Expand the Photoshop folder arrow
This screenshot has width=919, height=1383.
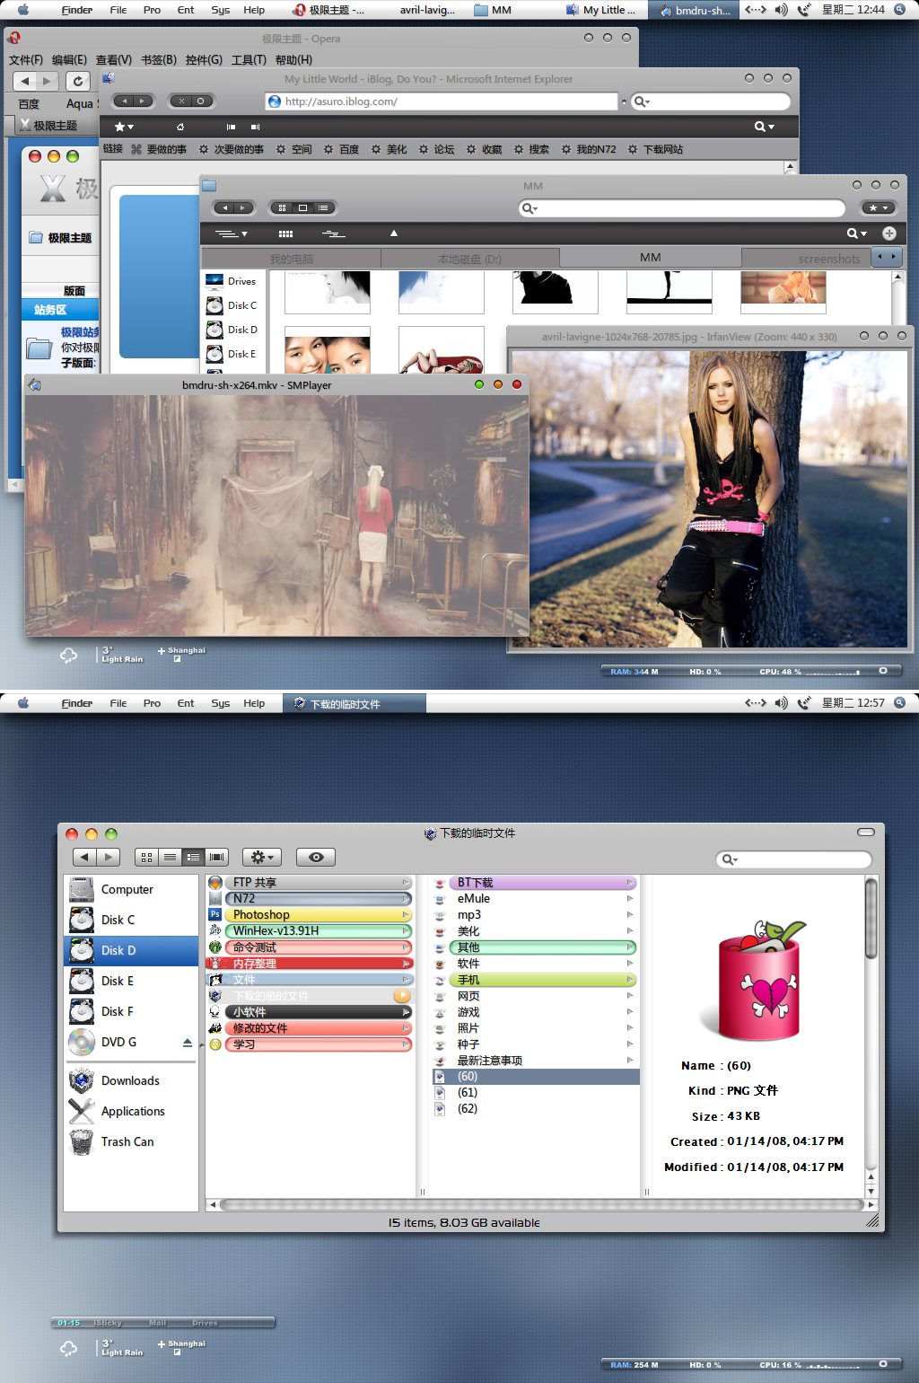[x=406, y=915]
